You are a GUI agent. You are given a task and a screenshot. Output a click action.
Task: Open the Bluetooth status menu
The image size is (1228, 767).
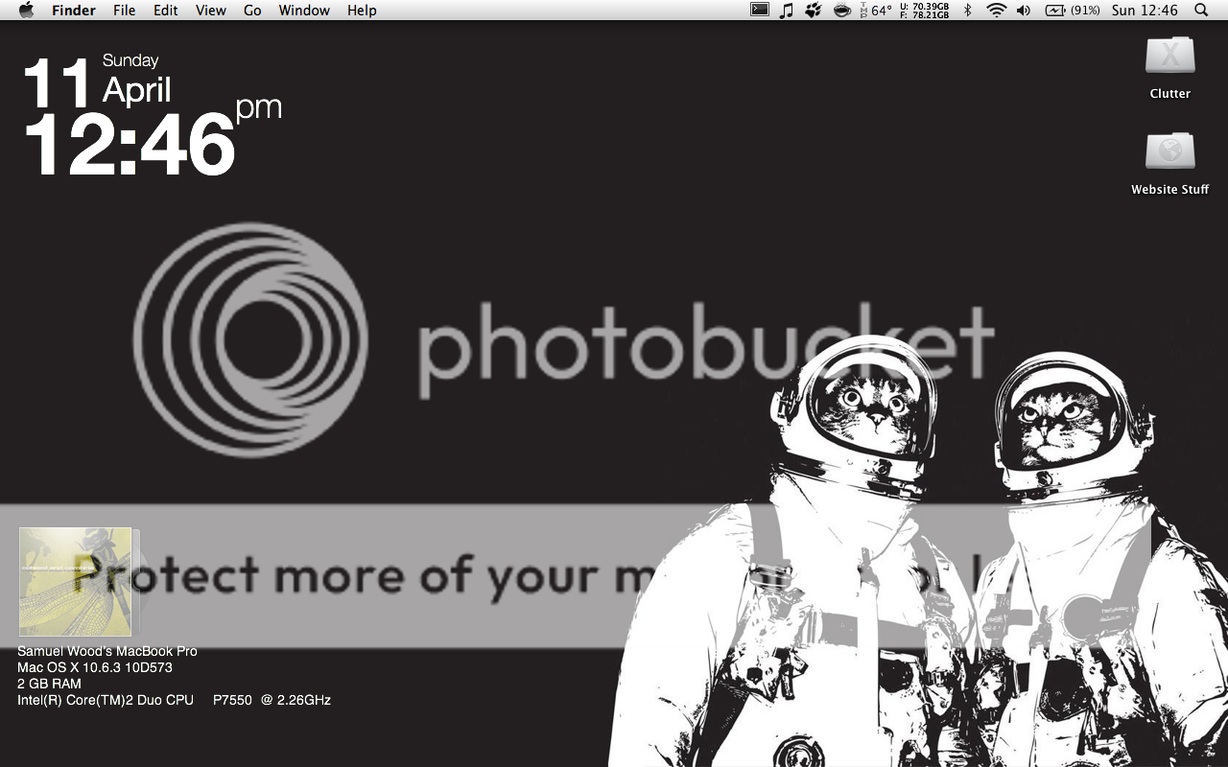(968, 11)
